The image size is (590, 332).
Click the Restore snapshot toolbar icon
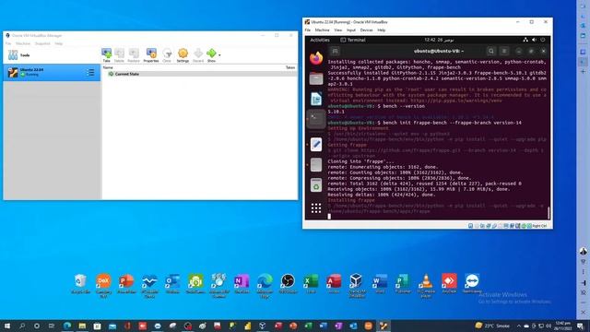(x=134, y=55)
